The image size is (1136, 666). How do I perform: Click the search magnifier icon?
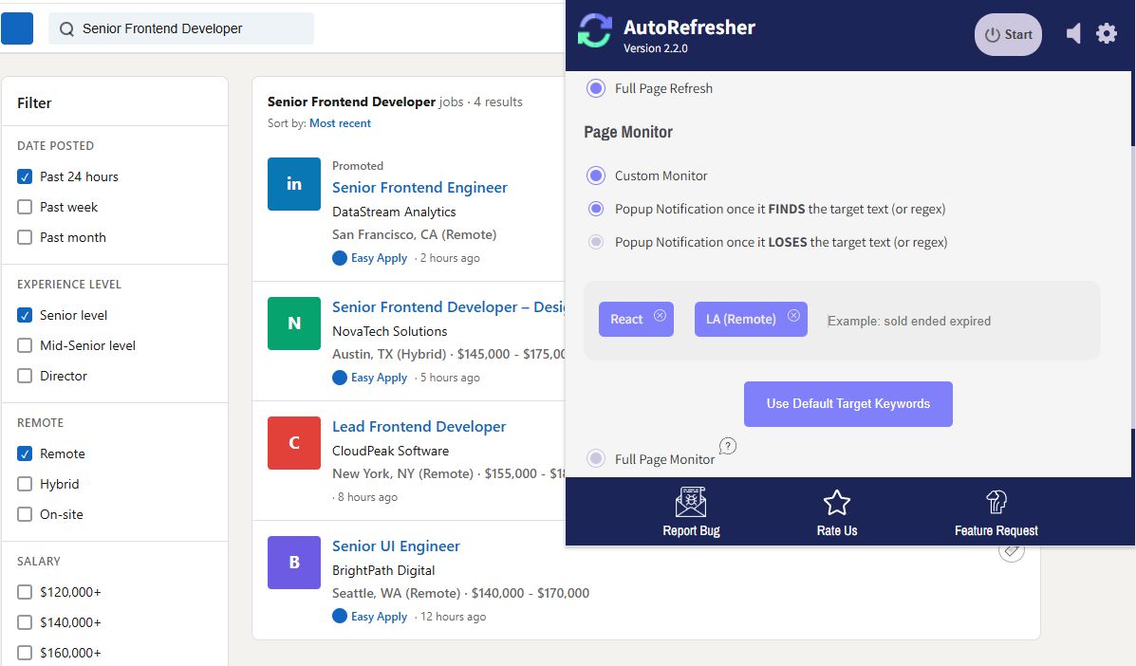[x=66, y=29]
